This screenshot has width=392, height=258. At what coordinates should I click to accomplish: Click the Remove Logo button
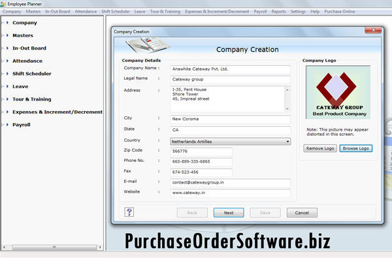(320, 148)
